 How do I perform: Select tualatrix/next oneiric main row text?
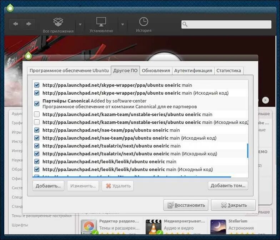111,146
